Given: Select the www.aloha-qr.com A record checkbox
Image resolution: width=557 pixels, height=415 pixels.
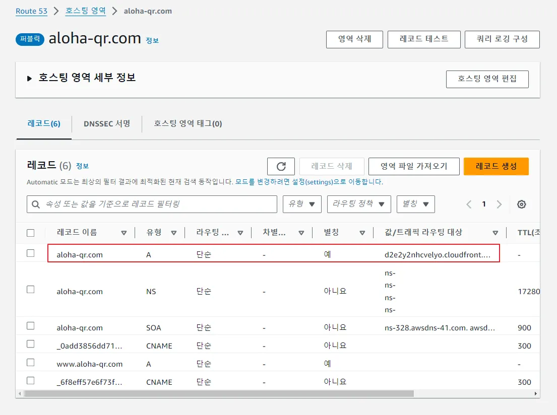Looking at the screenshot, I should click(x=31, y=362).
